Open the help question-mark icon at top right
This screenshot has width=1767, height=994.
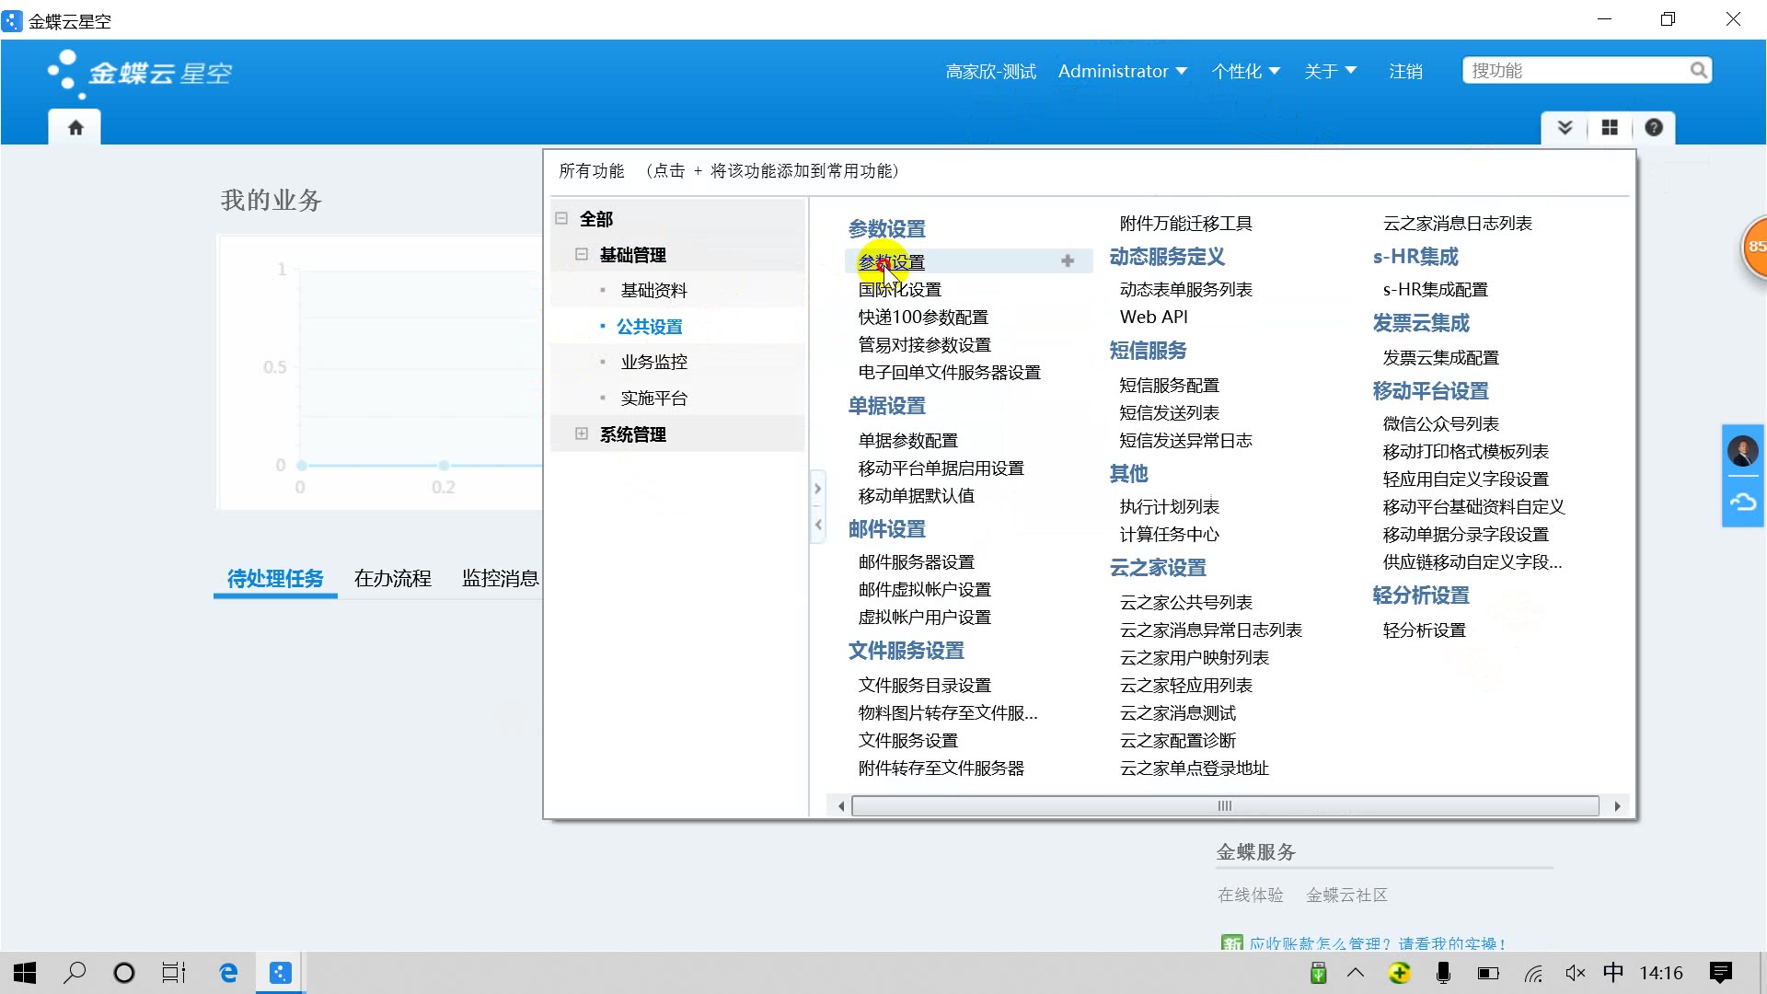1654,128
